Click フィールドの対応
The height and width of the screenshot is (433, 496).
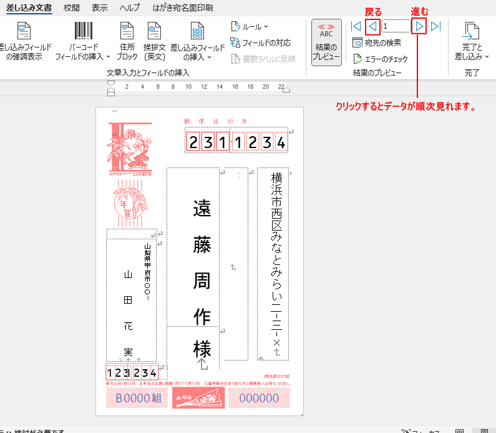click(260, 42)
